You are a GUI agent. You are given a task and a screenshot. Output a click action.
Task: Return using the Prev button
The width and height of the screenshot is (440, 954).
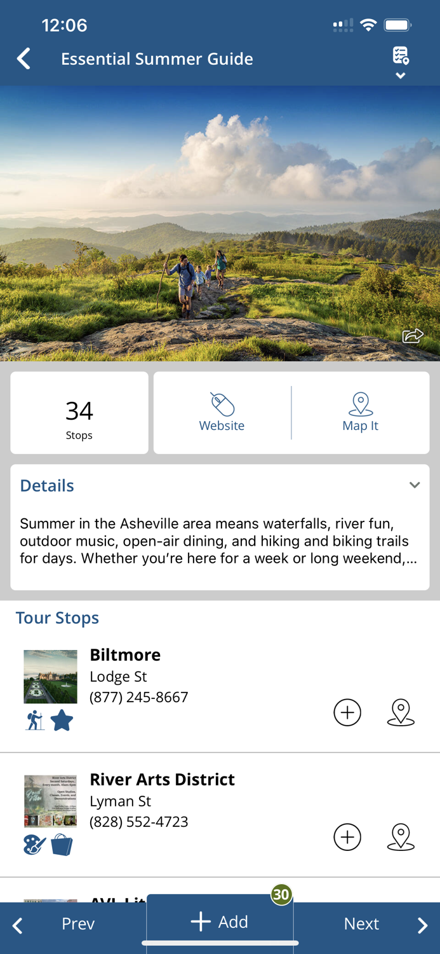[77, 925]
